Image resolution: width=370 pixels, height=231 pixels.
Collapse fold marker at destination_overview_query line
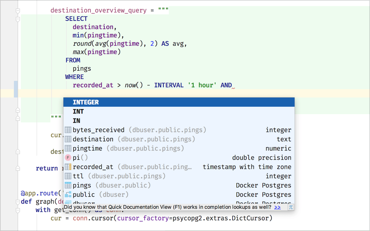[x=18, y=11]
